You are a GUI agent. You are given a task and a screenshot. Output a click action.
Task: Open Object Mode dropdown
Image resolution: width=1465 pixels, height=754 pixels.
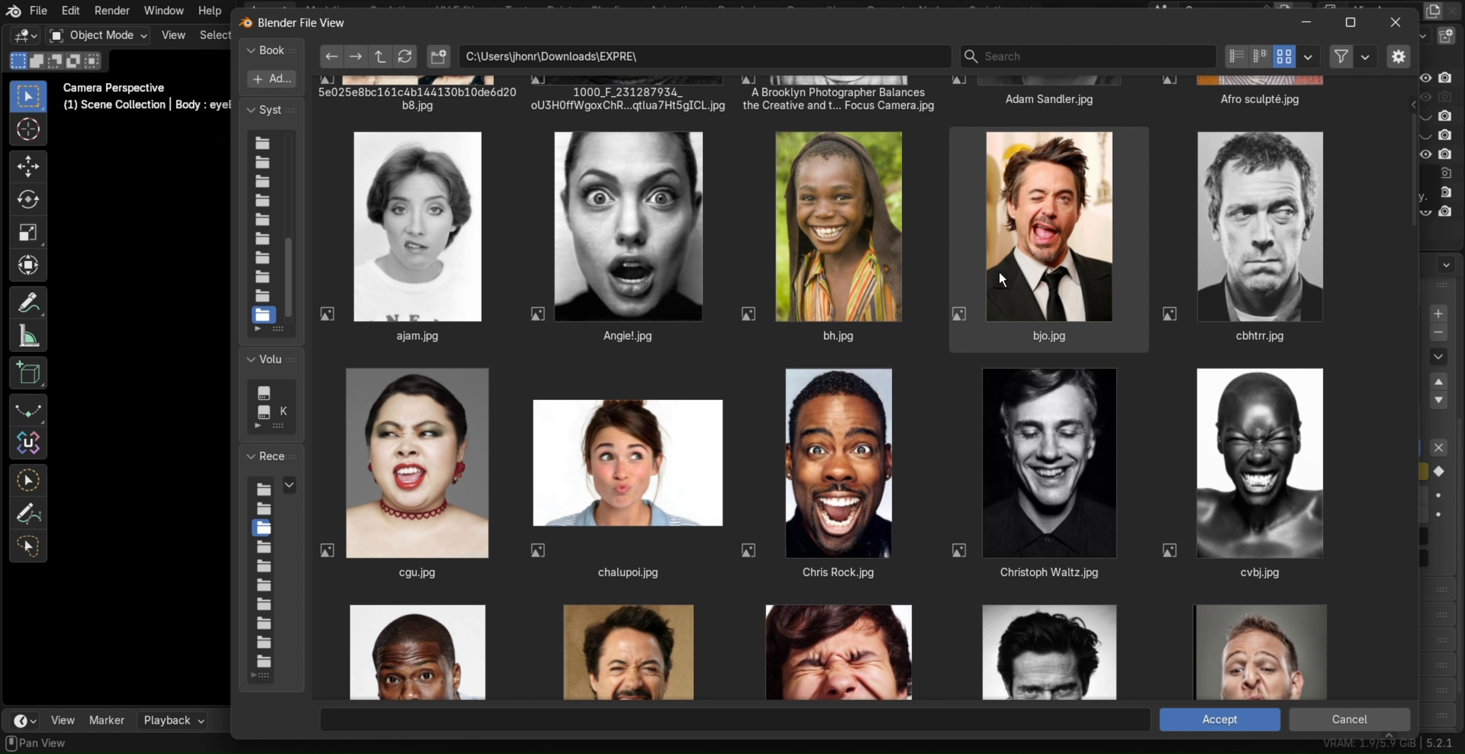click(98, 35)
